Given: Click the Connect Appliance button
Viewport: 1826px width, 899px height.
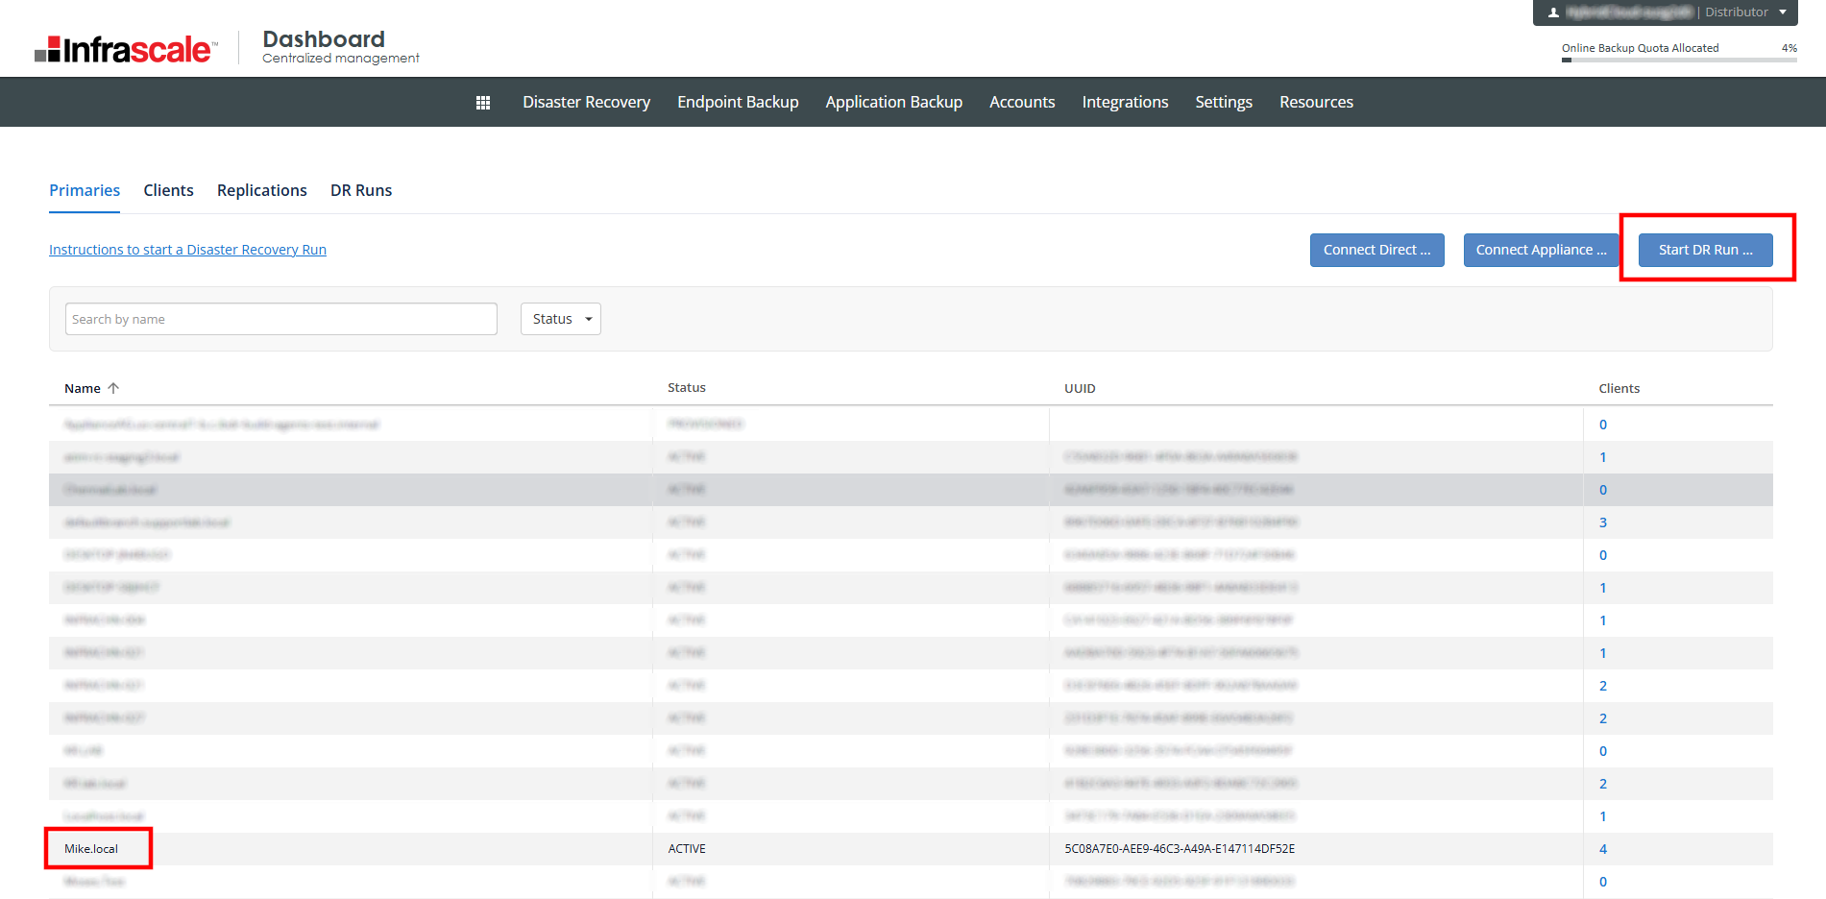Looking at the screenshot, I should pos(1541,250).
